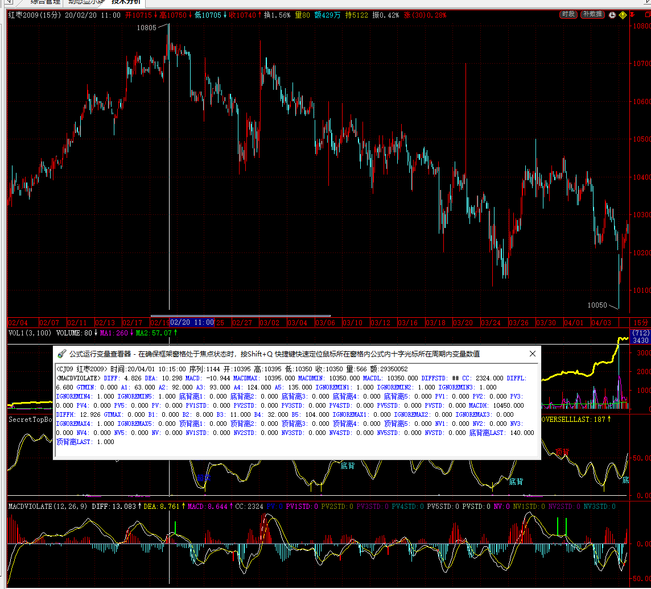
Task: Click the 底背离LAST: 140.000 variable in the viewer
Action: click(501, 433)
